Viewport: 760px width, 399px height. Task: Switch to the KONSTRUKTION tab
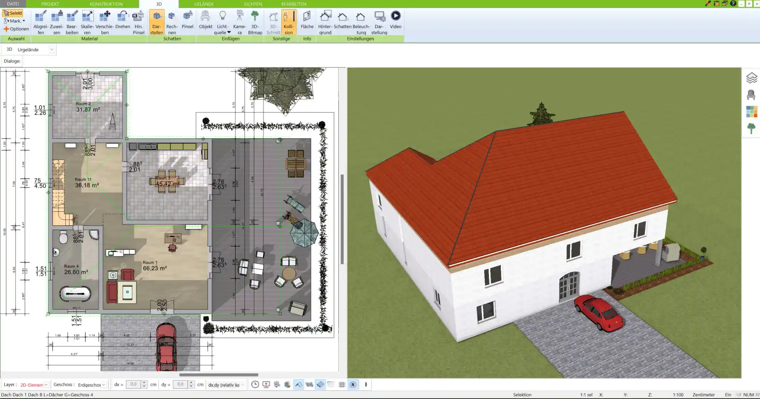click(x=106, y=4)
